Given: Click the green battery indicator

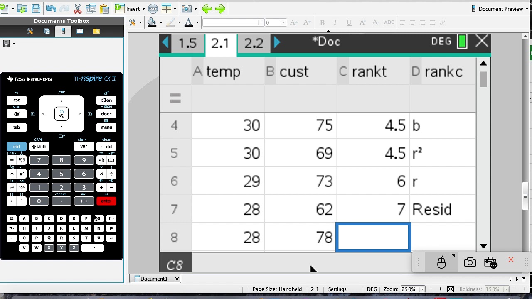Looking at the screenshot, I should click(462, 42).
